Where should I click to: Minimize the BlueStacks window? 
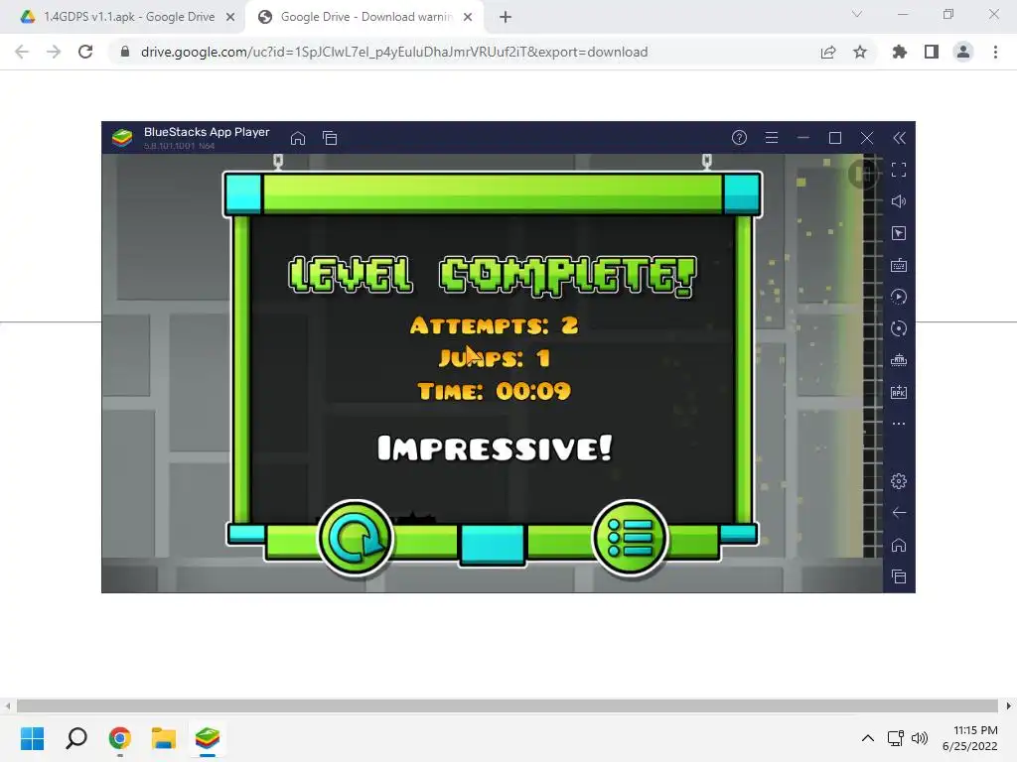(x=802, y=137)
